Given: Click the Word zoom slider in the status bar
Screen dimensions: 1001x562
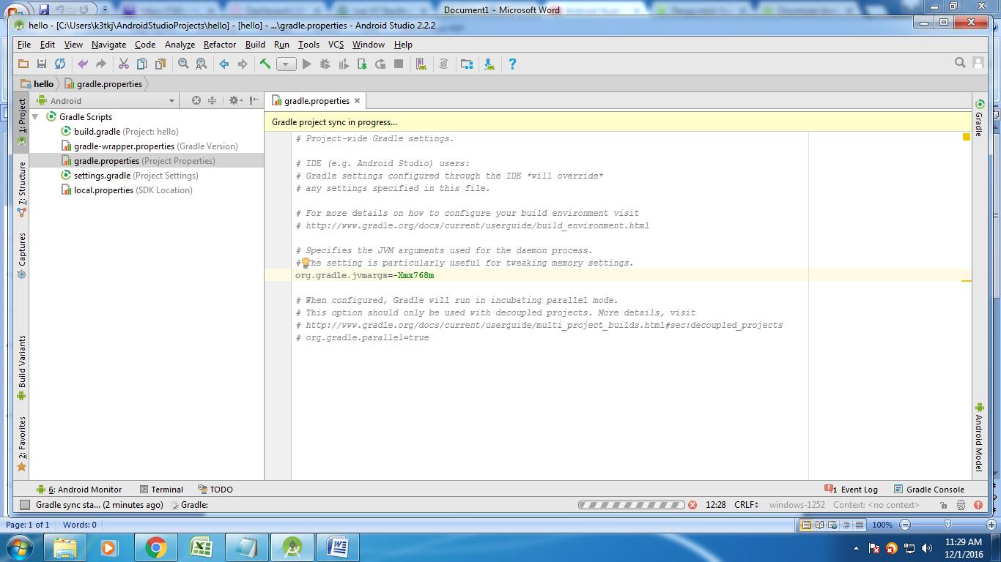Looking at the screenshot, I should tap(948, 525).
